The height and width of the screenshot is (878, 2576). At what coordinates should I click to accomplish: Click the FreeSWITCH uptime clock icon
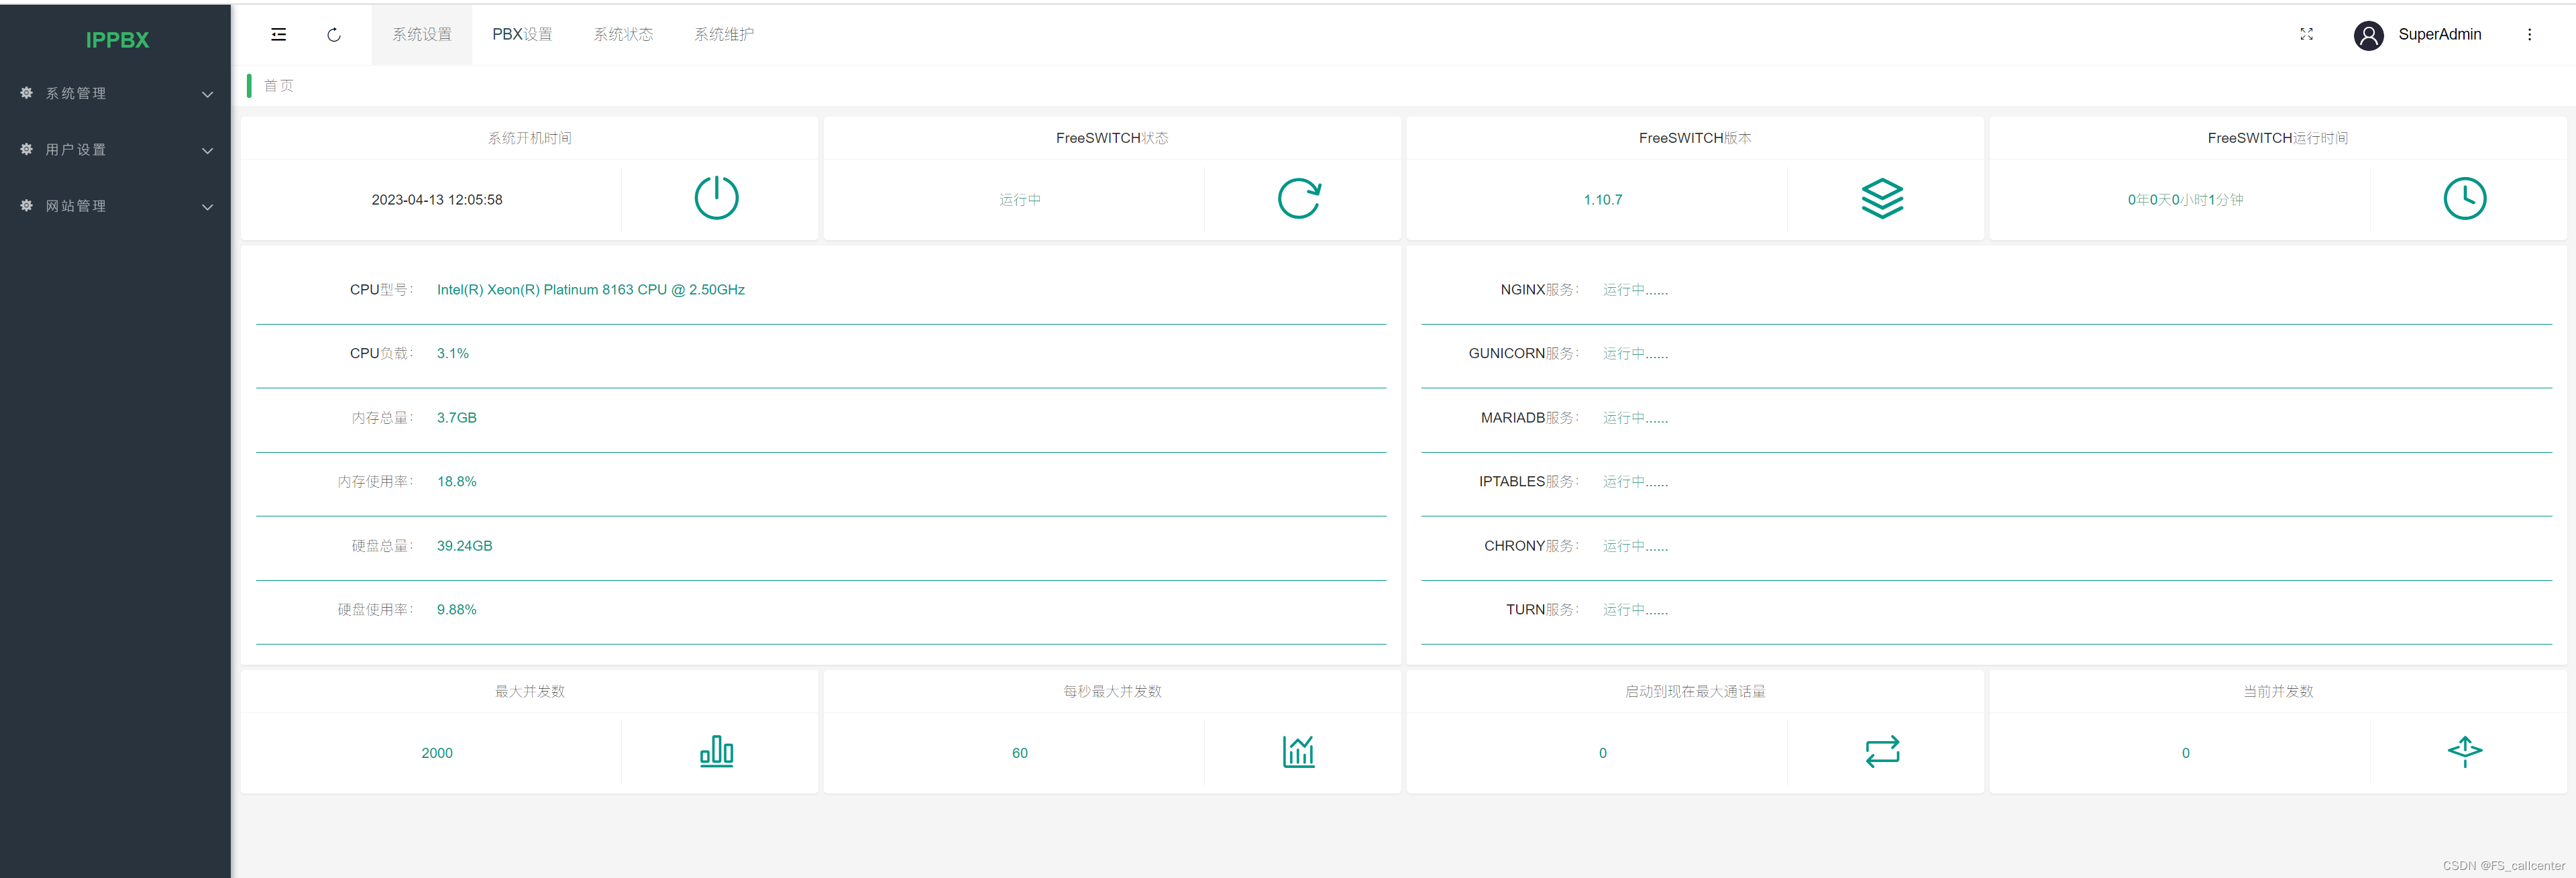(2464, 198)
